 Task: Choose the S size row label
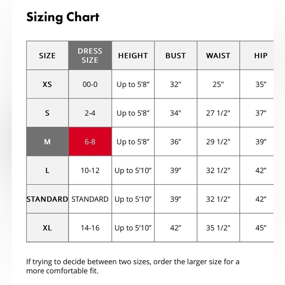47,113
